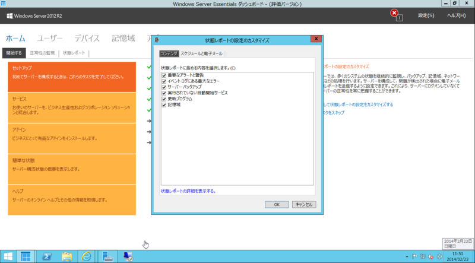This screenshot has height=263, width=475.
Task: Open the 記憶域 section in the dashboard
Action: (x=123, y=39)
